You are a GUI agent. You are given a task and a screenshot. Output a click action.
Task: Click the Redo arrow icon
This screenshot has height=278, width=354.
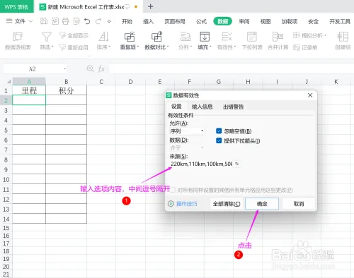point(98,21)
